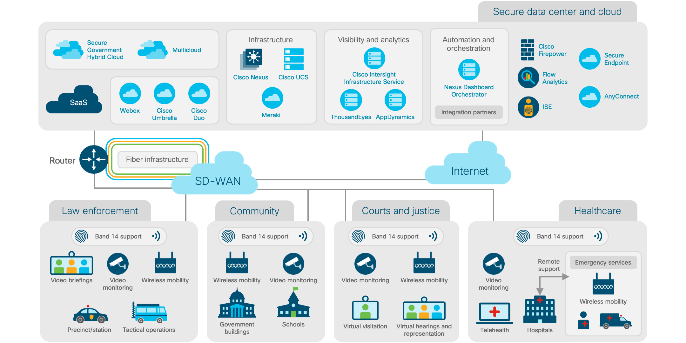Click the Meraki cloud icon
The width and height of the screenshot is (686, 343).
272,98
